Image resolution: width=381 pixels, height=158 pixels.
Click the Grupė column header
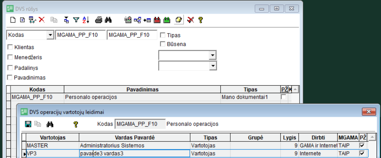[x=255, y=138]
